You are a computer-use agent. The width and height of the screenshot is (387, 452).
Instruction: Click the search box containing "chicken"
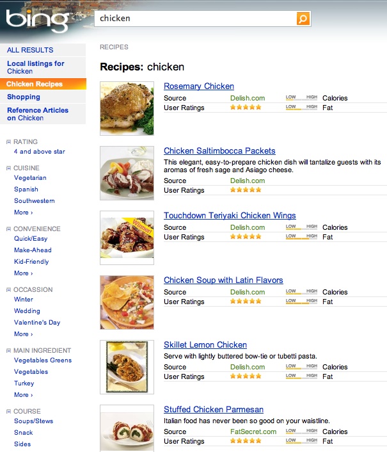click(195, 19)
